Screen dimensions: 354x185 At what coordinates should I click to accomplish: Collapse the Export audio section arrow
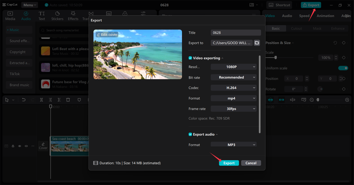[217, 135]
